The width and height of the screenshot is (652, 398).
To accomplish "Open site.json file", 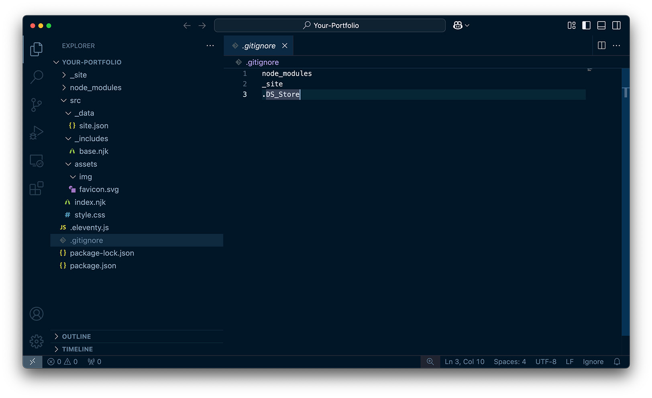I will (137, 126).
